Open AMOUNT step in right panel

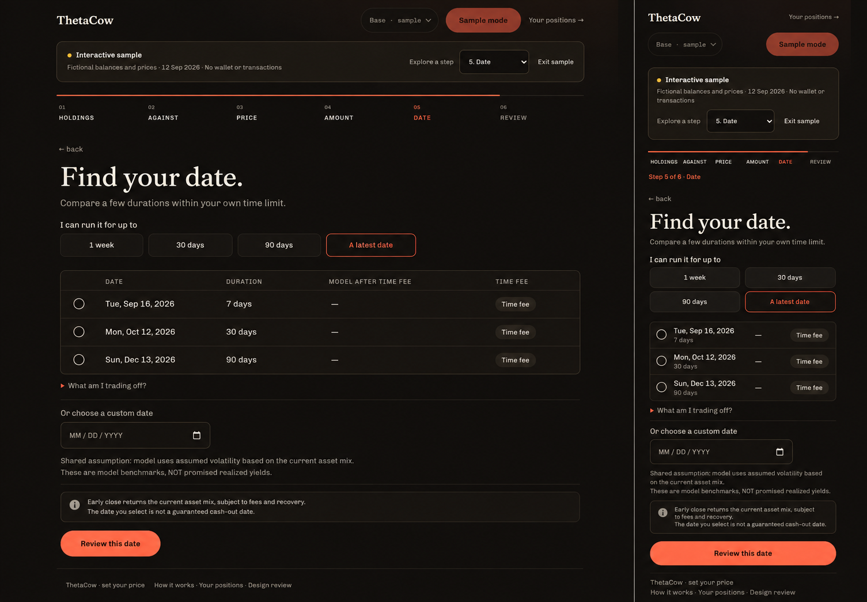(758, 162)
